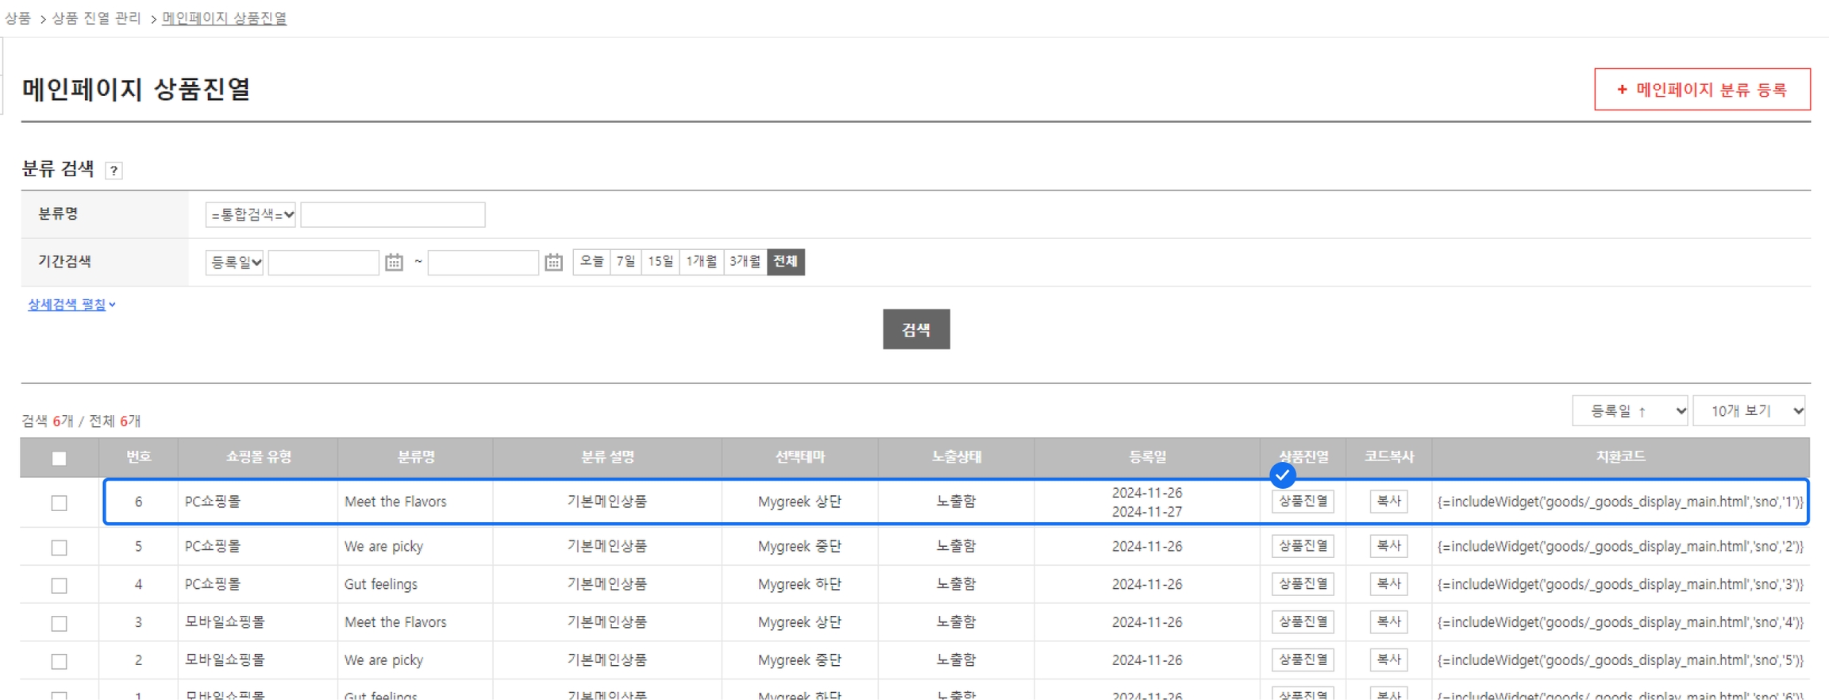Click 메인페이지 분류 등록 button

click(x=1701, y=90)
